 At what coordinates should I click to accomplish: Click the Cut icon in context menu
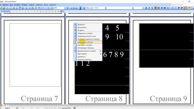(75, 25)
